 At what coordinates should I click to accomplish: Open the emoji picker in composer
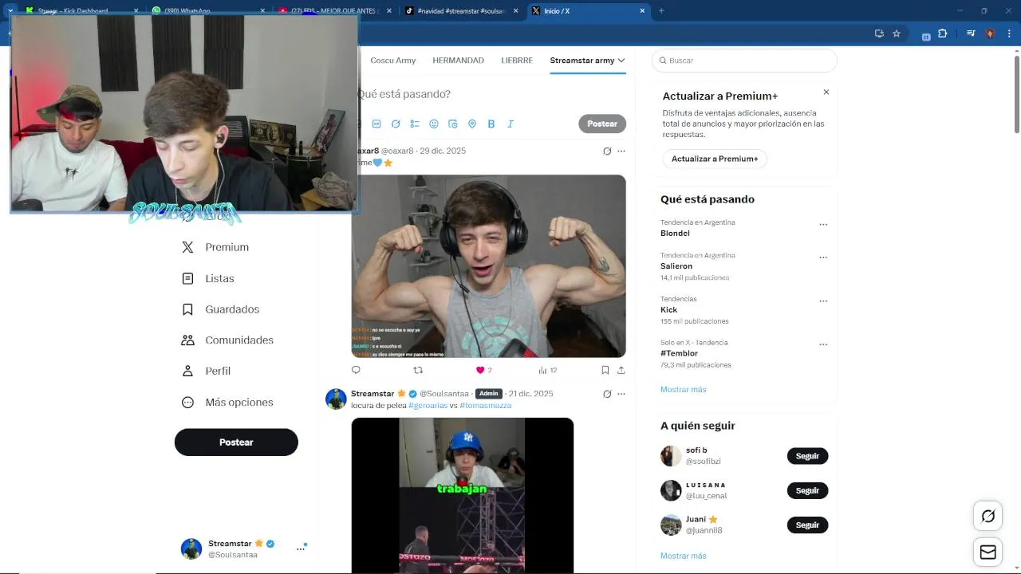[434, 124]
